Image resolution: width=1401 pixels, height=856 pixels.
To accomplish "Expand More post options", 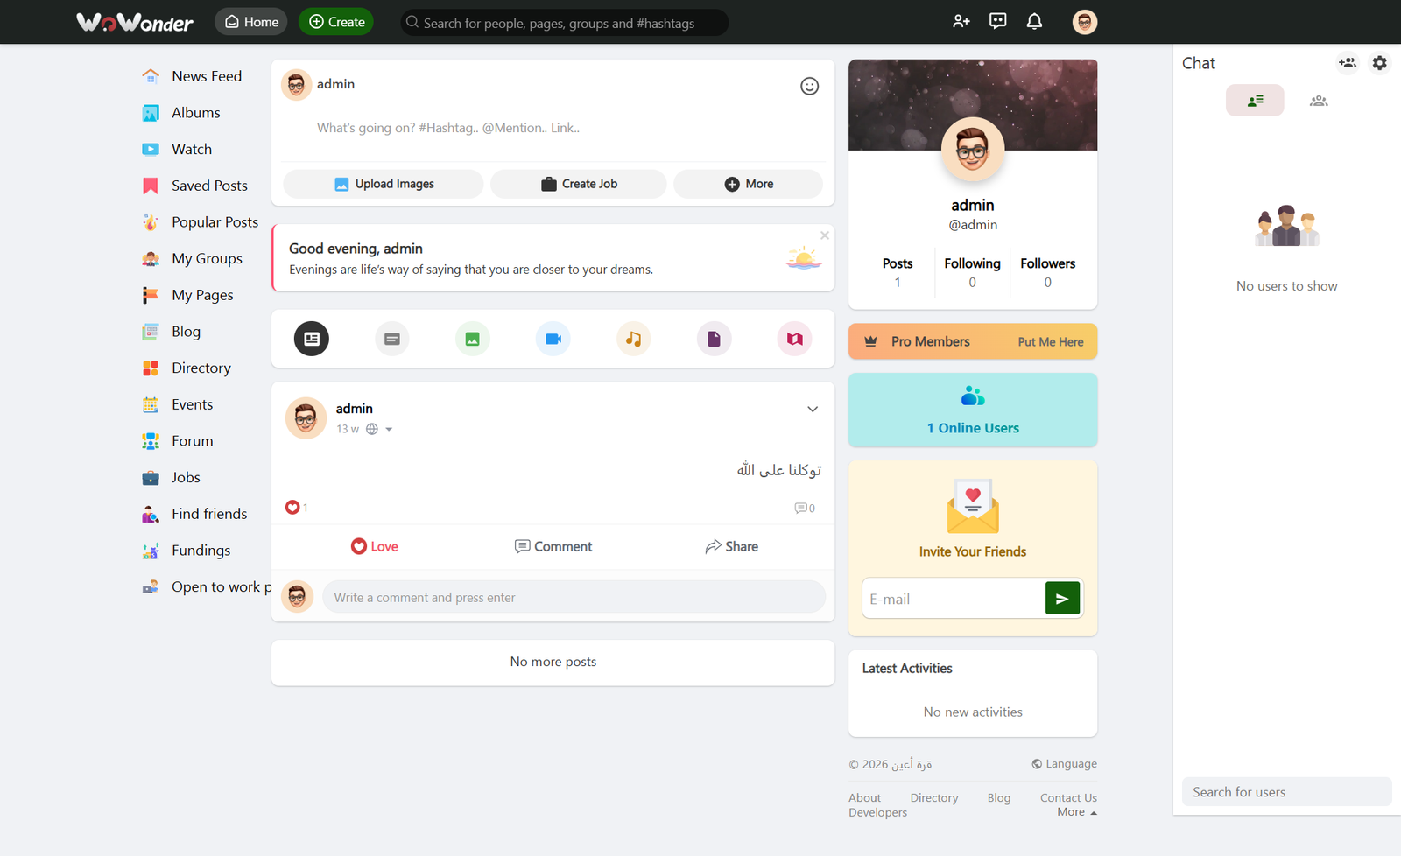I will pyautogui.click(x=749, y=184).
